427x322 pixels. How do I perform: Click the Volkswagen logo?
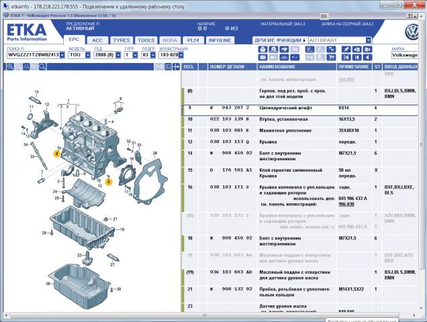(412, 32)
